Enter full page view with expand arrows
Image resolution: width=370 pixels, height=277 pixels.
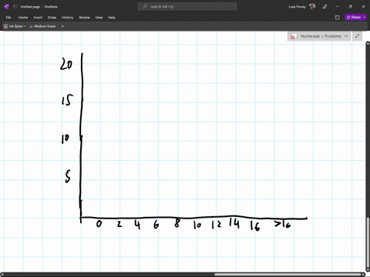point(357,36)
